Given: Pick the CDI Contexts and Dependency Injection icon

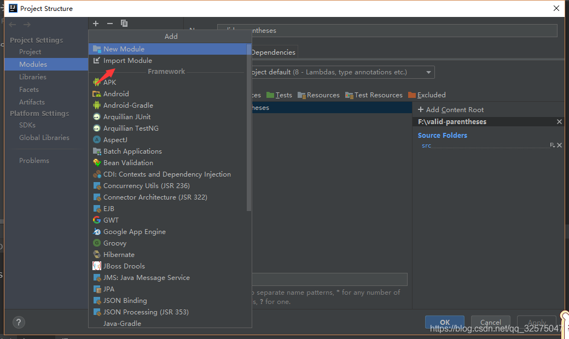Looking at the screenshot, I should click(x=97, y=174).
